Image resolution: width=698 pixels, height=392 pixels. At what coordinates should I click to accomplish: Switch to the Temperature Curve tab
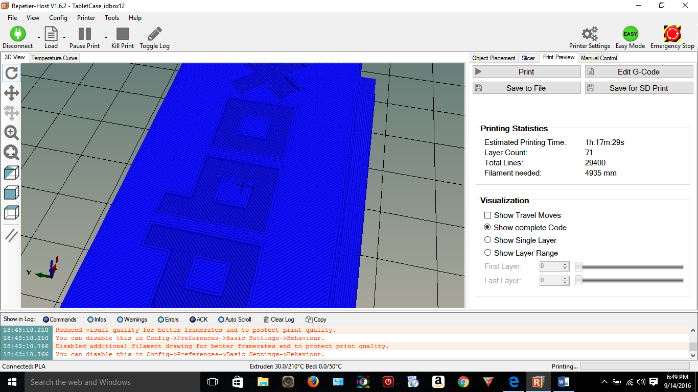[54, 58]
